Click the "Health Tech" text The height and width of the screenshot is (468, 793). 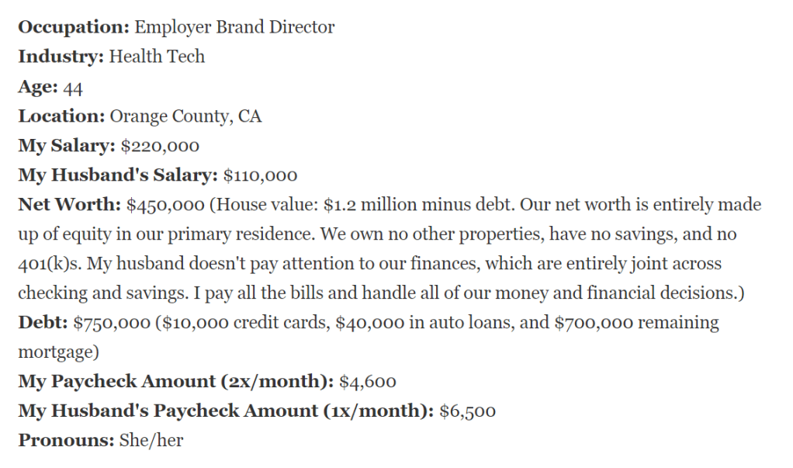coord(157,57)
